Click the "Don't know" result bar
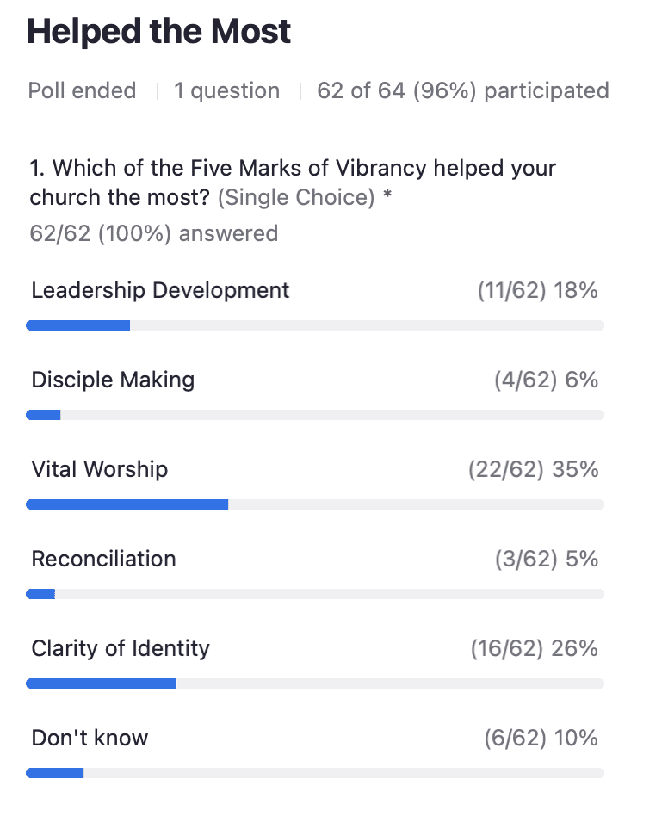The image size is (668, 835). [x=315, y=773]
